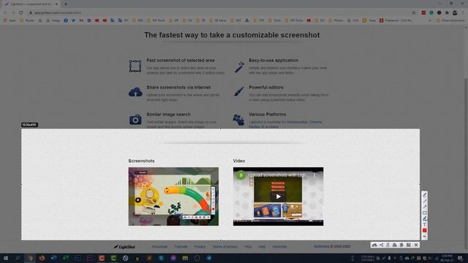This screenshot has width=468, height=263.
Task: Open the Windows Start menu
Action: (6, 258)
